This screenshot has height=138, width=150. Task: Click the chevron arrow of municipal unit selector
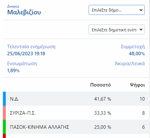(141, 29)
